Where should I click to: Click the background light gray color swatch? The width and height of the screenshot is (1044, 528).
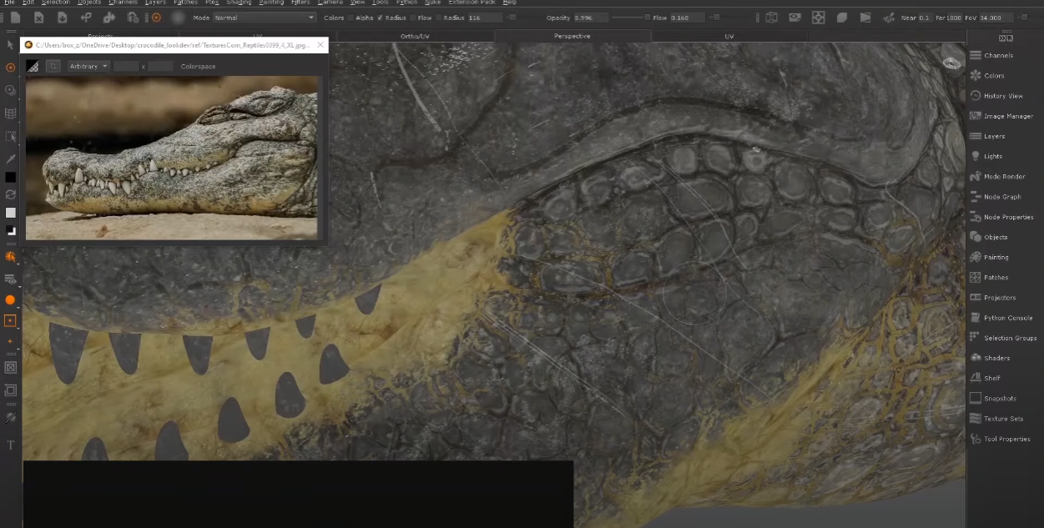(10, 213)
